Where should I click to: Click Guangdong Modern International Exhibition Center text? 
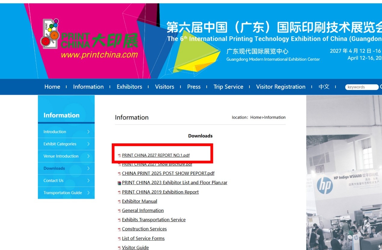(273, 59)
